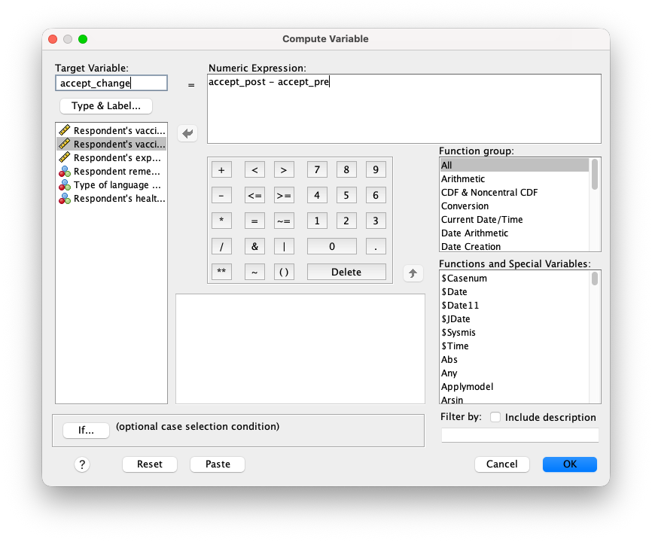Click the arrow to move variable into expression
This screenshot has height=542, width=652.
point(187,133)
